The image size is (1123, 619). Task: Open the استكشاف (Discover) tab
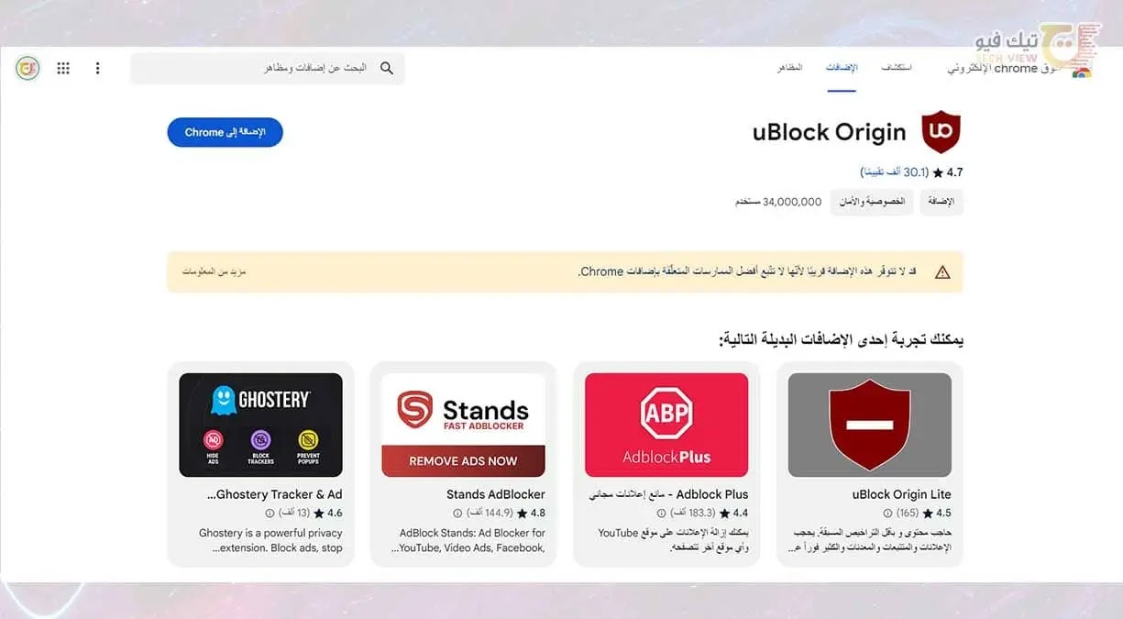pos(896,68)
